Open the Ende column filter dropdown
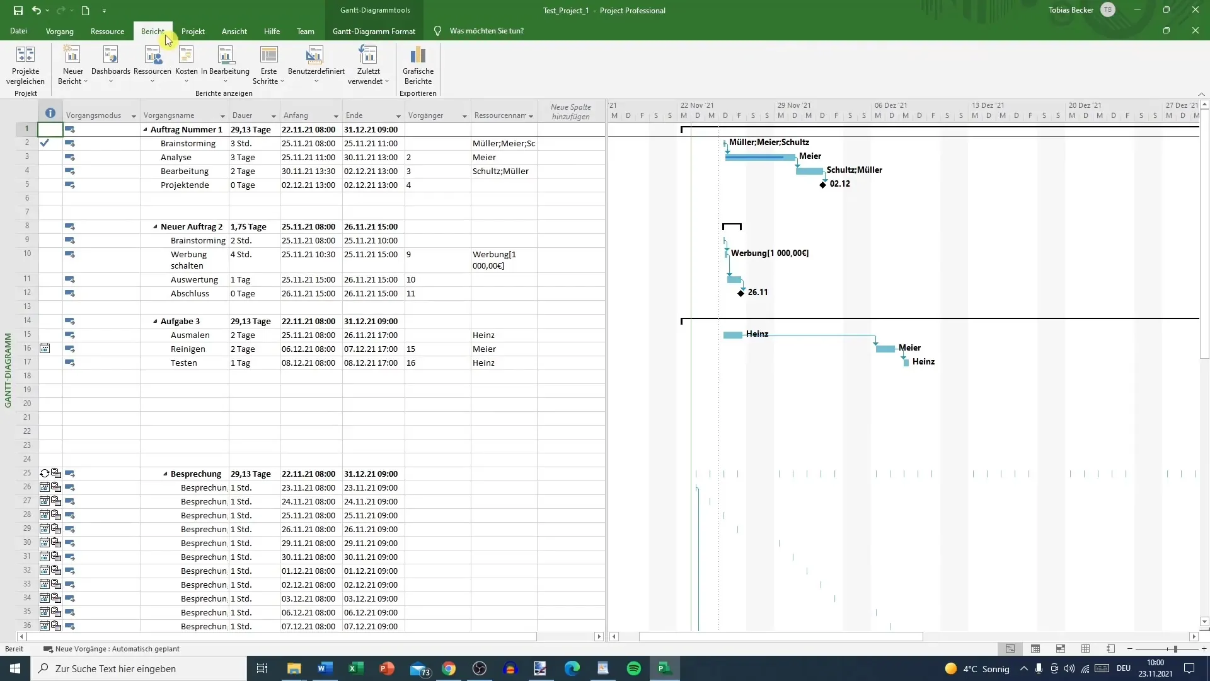1210x681 pixels. pos(398,116)
